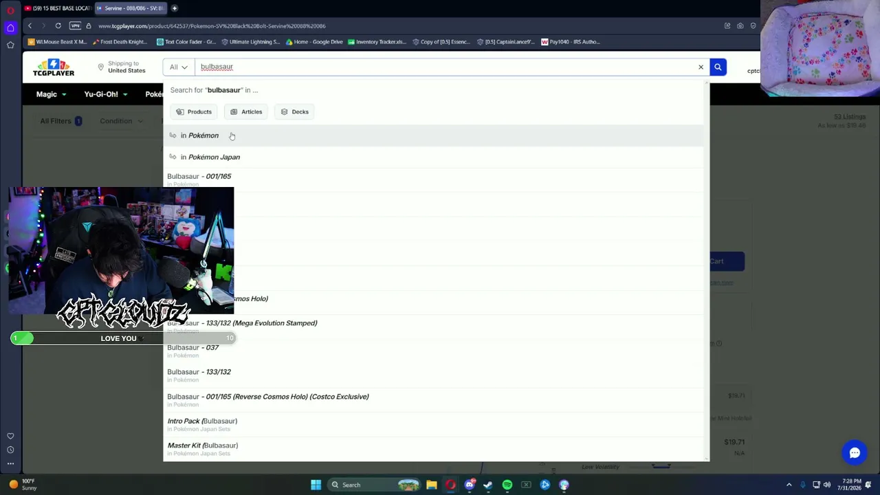Open the All categories dropdown
Screen dimensions: 880x495
(179, 67)
